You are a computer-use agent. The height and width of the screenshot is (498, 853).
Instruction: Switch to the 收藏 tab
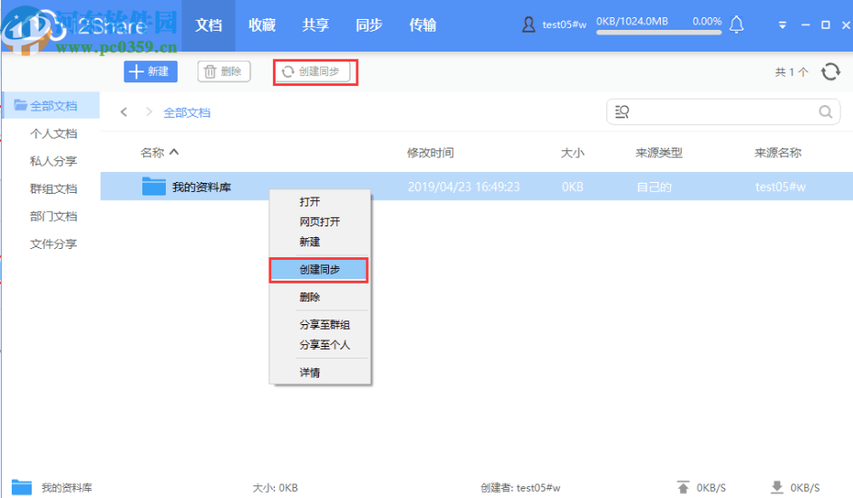(262, 25)
